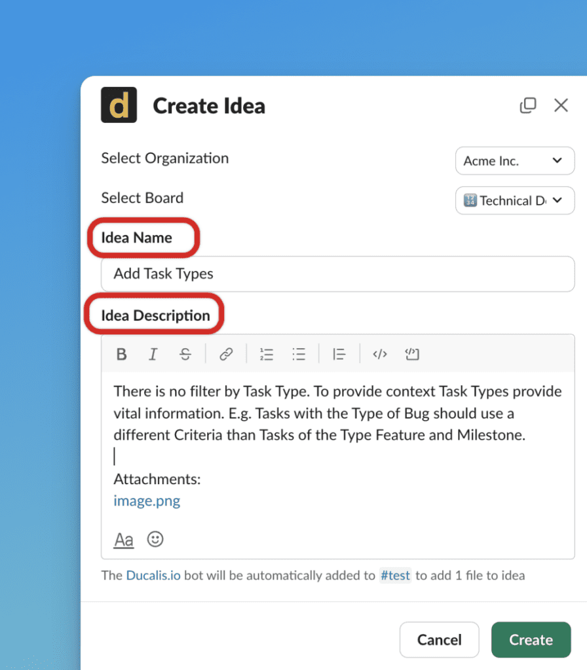This screenshot has height=670, width=587.
Task: Apply blockquote formatting
Action: (x=339, y=354)
